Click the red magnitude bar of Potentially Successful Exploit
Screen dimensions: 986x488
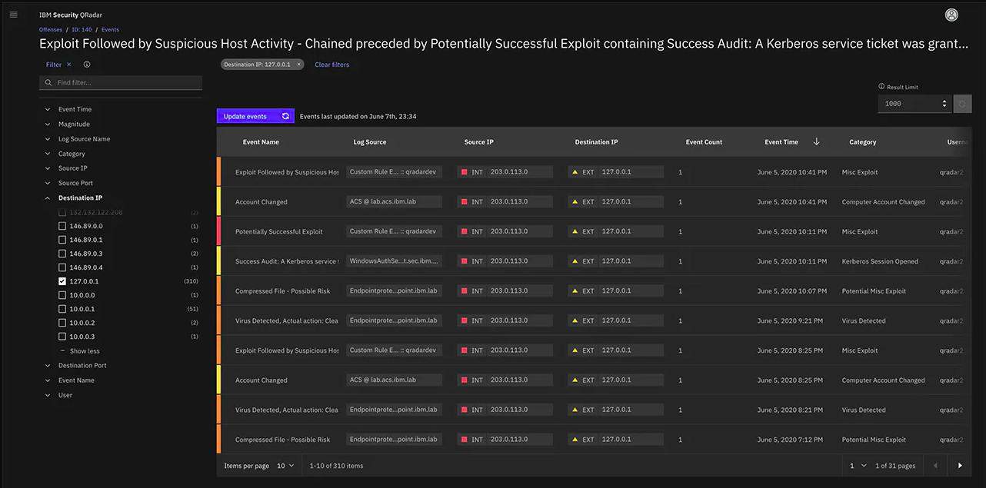[218, 231]
